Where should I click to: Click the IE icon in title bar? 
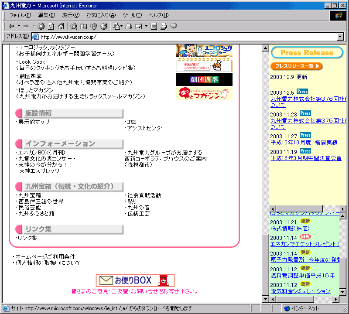6,6
